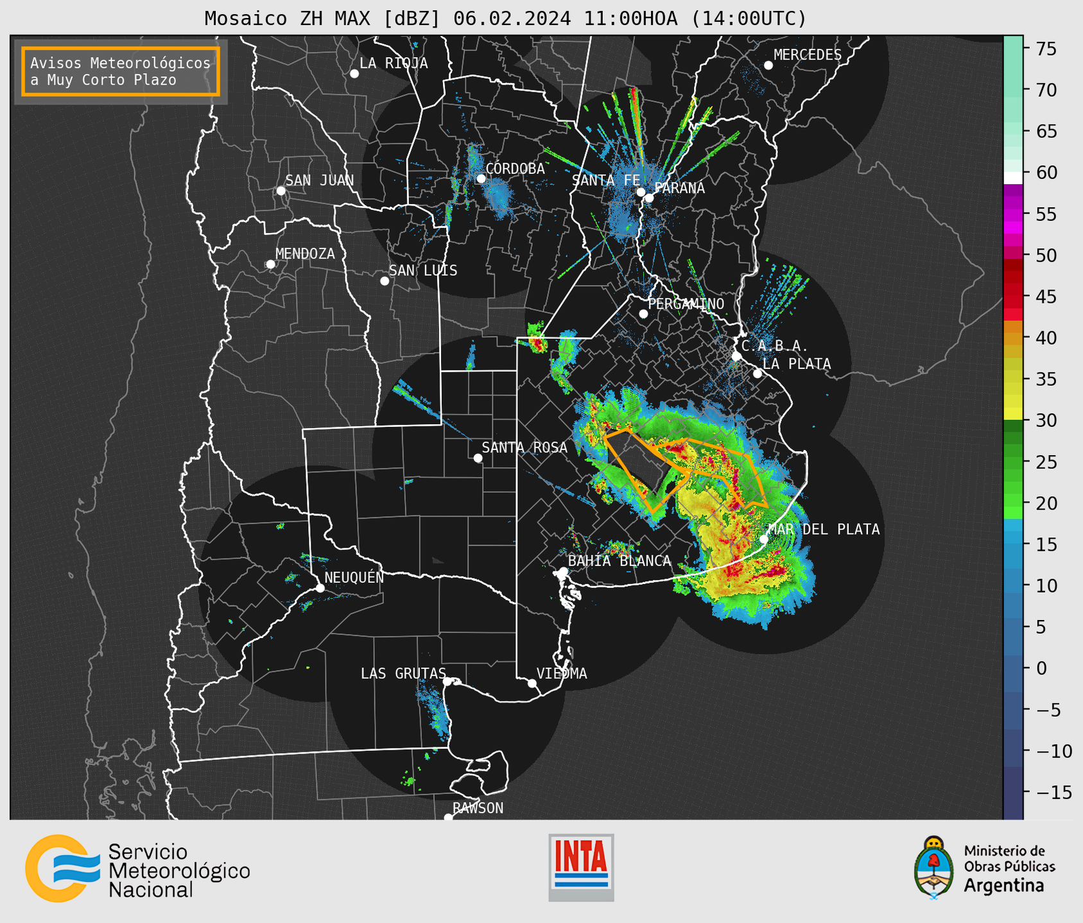Click the SAN LUIS city marker dot
The width and height of the screenshot is (1083, 923).
click(385, 281)
